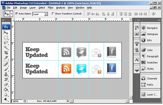Click Align Bottom Edges icon

(97, 14)
